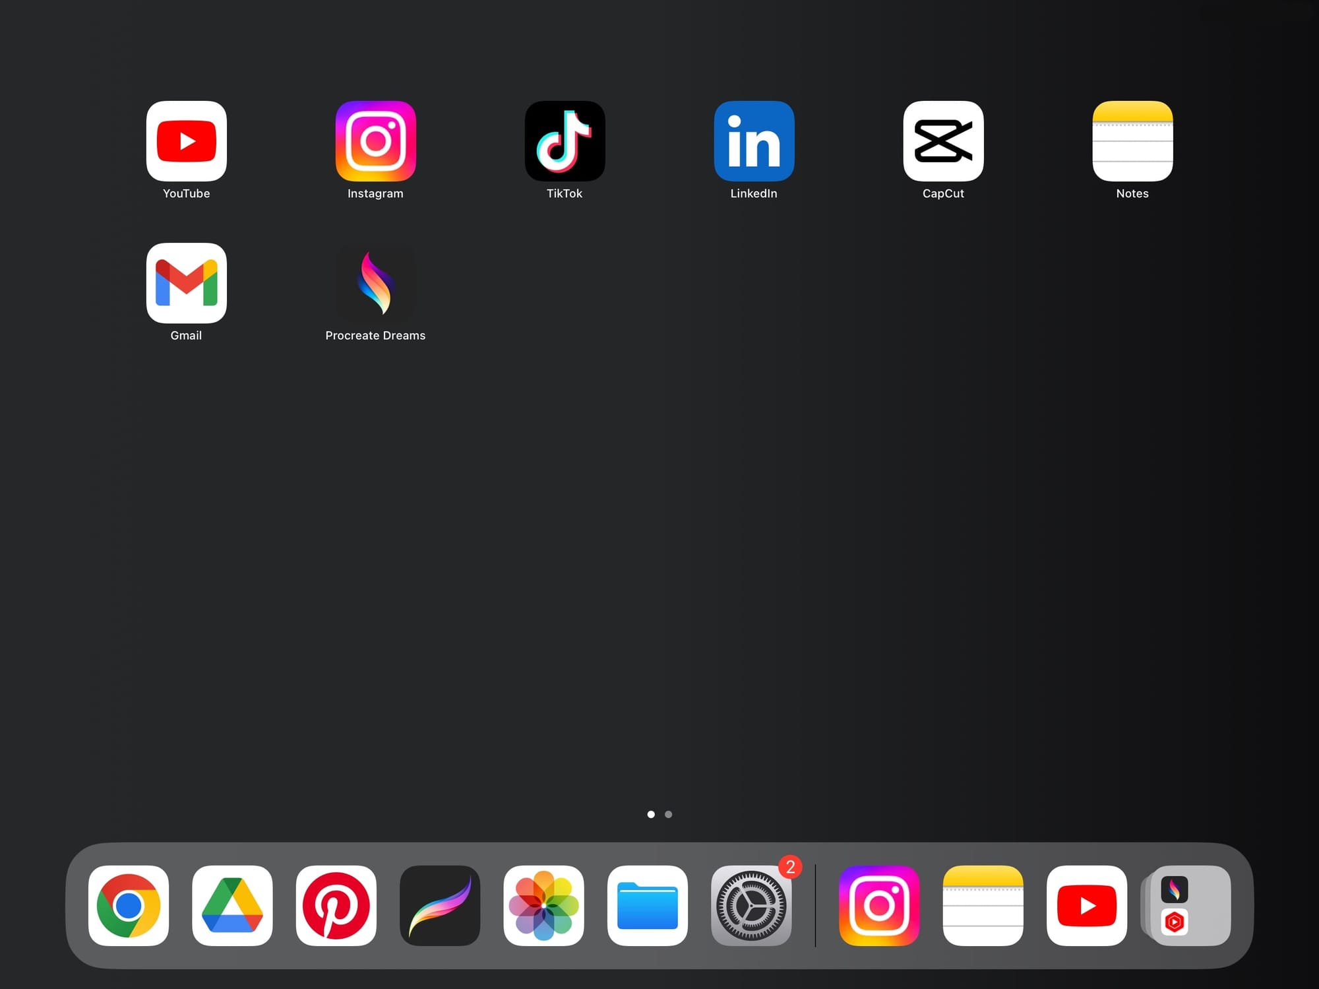The height and width of the screenshot is (989, 1319).
Task: Open Instagram from the dock's recent apps
Action: pos(878,906)
